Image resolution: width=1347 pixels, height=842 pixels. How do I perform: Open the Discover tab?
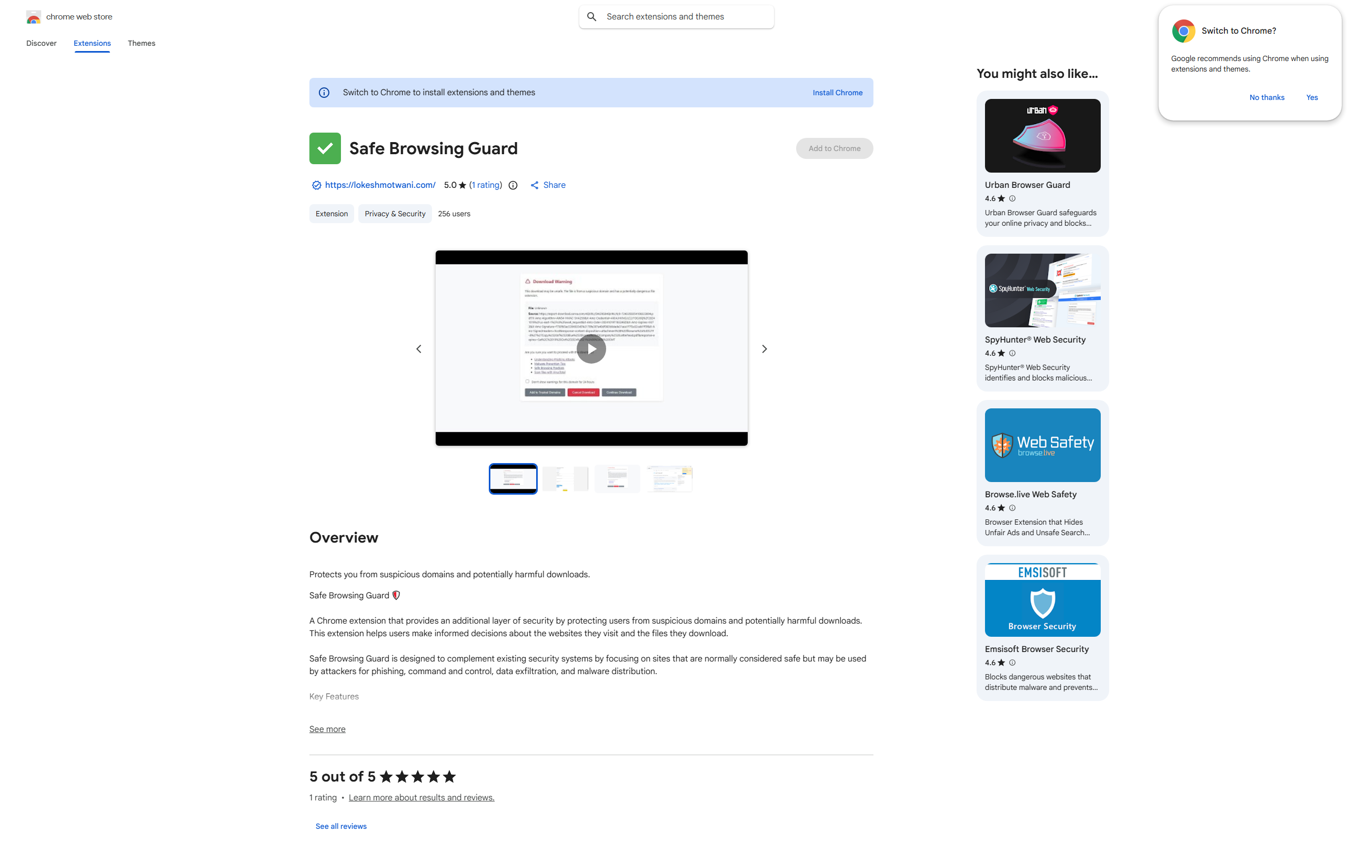[41, 44]
